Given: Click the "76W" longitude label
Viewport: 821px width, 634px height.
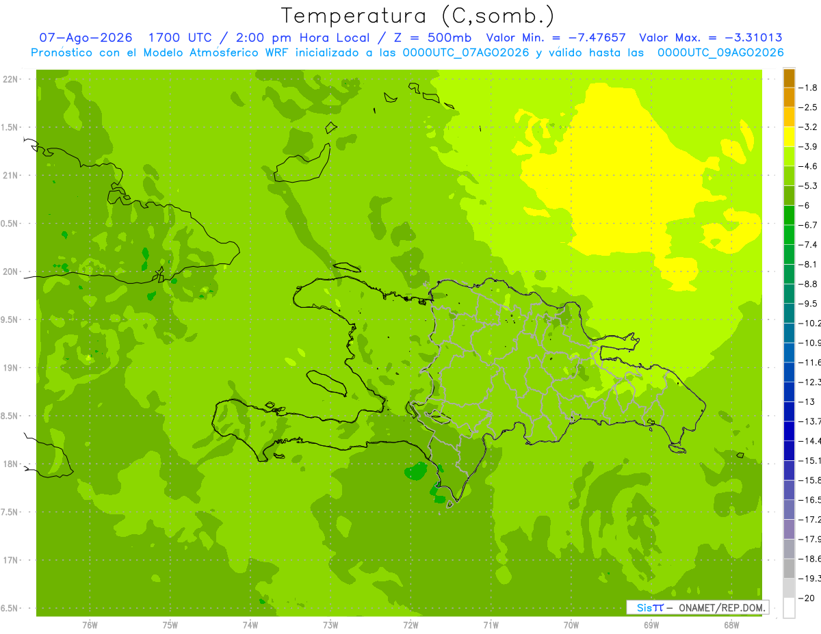Looking at the screenshot, I should (90, 624).
